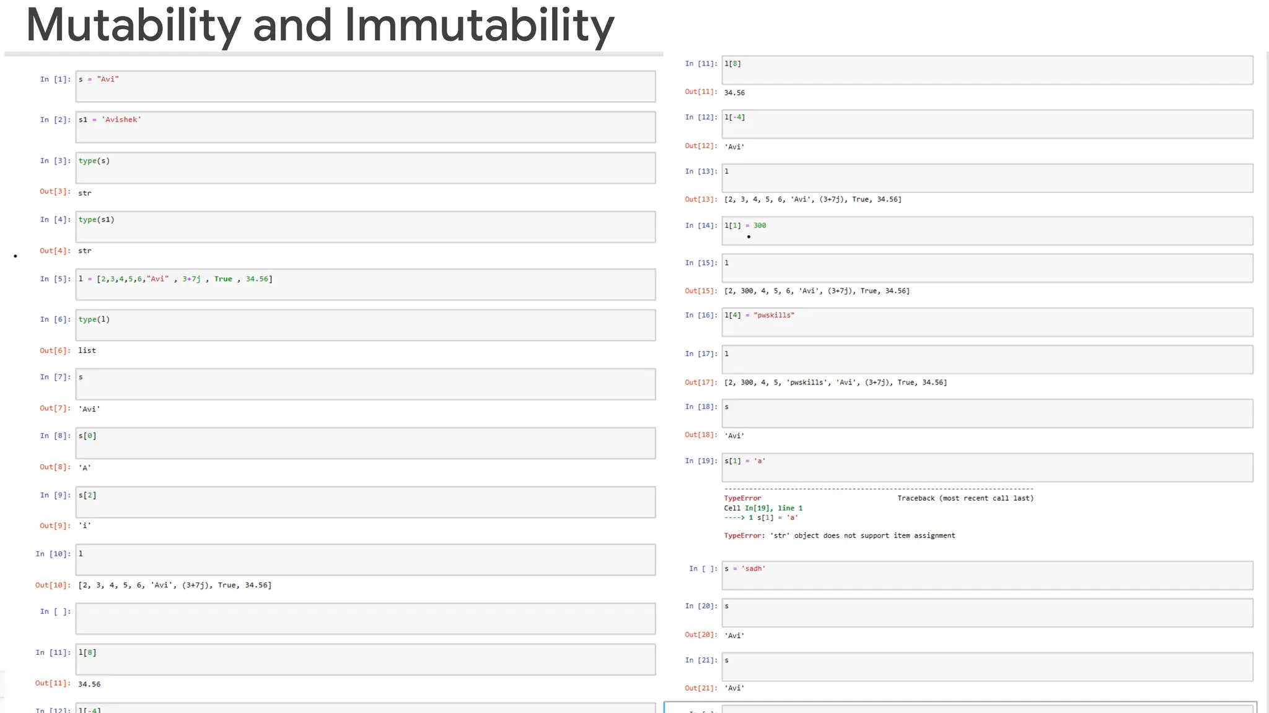Select the cell with s1 = 'Avishek'
The height and width of the screenshot is (713, 1269).
366,127
